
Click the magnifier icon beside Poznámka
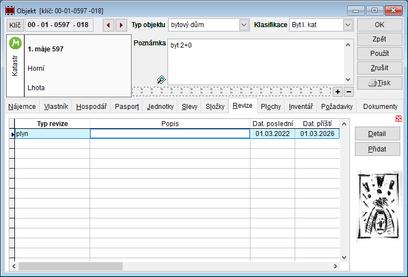[x=161, y=80]
